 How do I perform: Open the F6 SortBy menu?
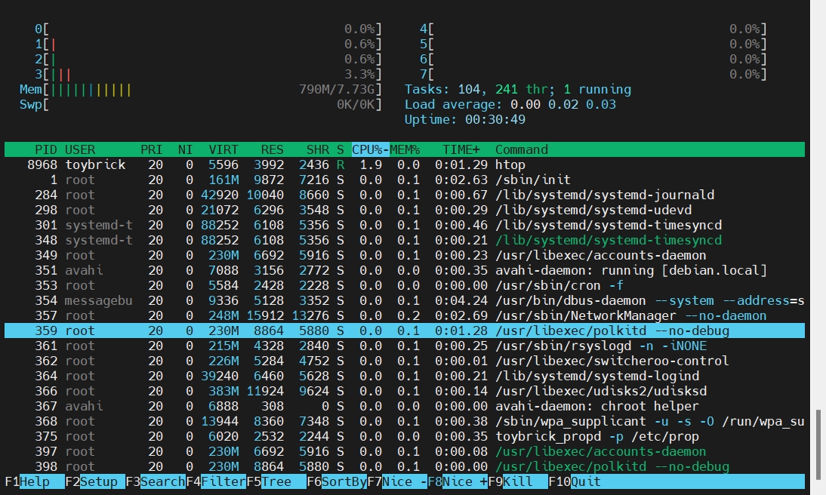(x=337, y=482)
